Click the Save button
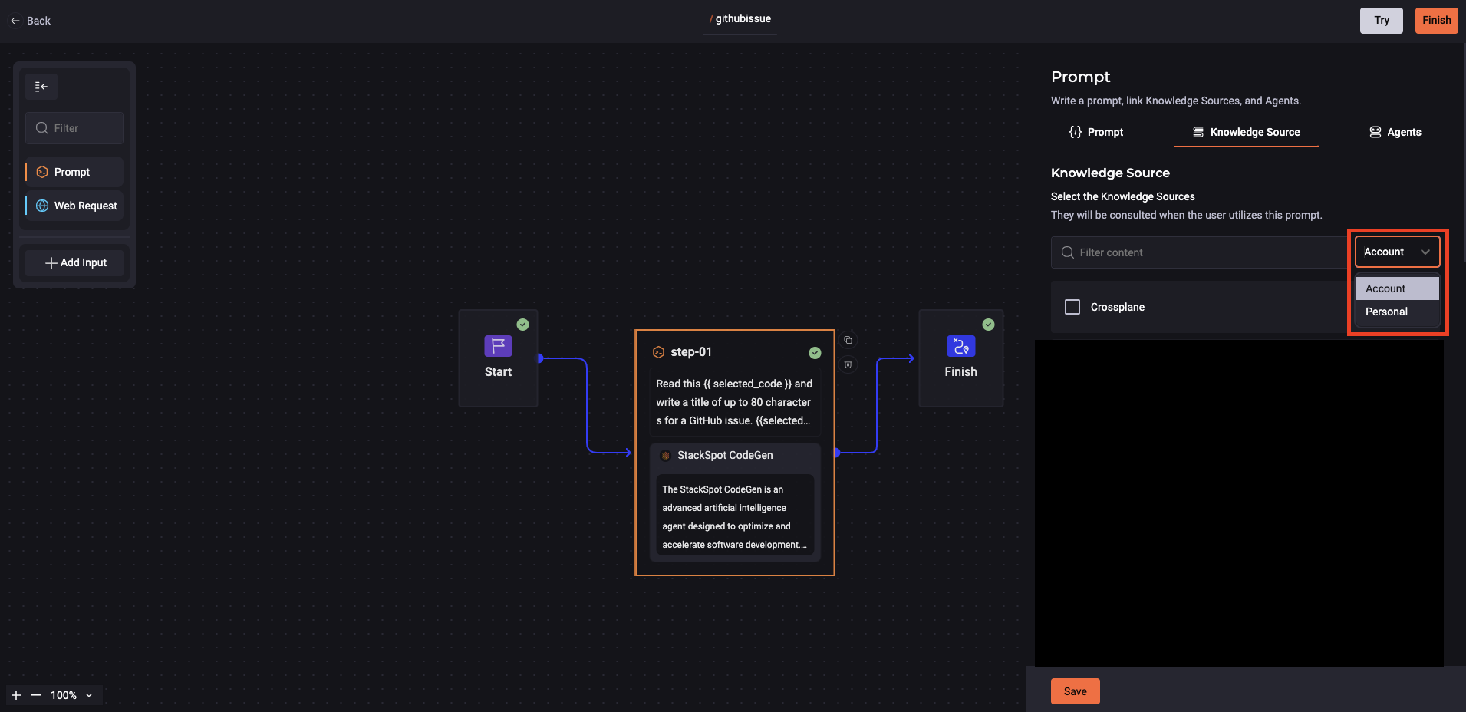 (1075, 691)
